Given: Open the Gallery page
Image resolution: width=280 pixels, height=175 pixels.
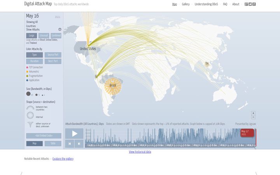Looking at the screenshot, I should point(186,4).
